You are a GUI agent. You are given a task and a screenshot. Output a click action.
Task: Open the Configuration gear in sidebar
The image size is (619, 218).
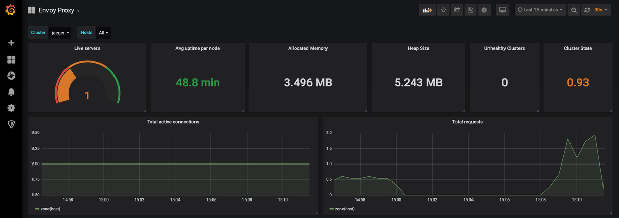(11, 108)
